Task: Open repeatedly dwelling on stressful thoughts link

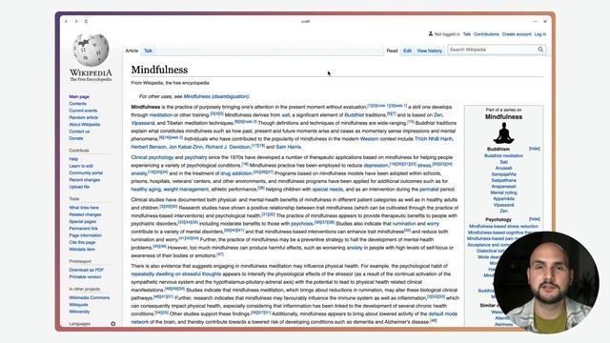Action: coord(175,274)
